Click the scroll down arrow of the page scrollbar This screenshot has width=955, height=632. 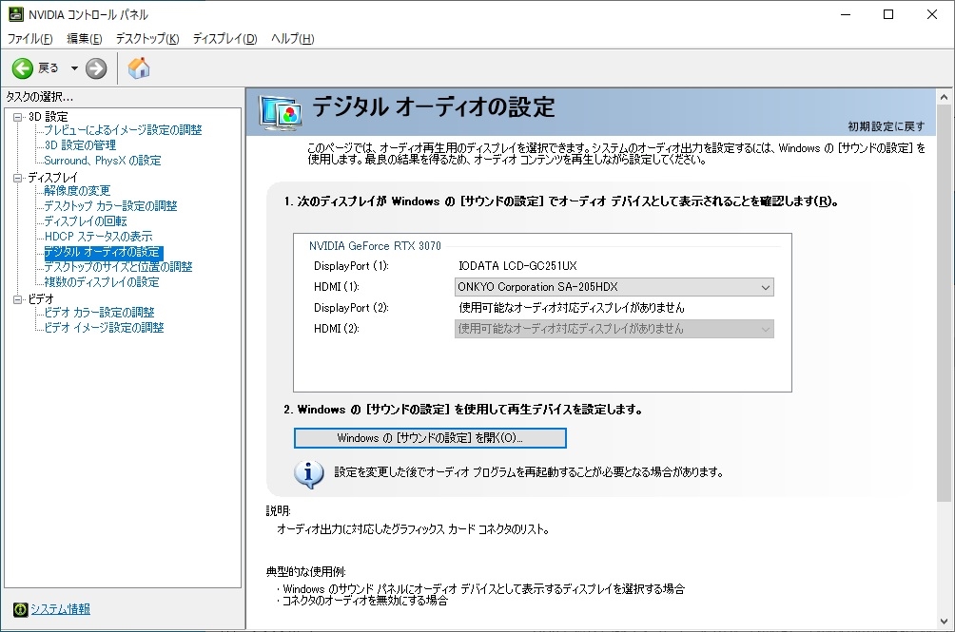tap(944, 622)
